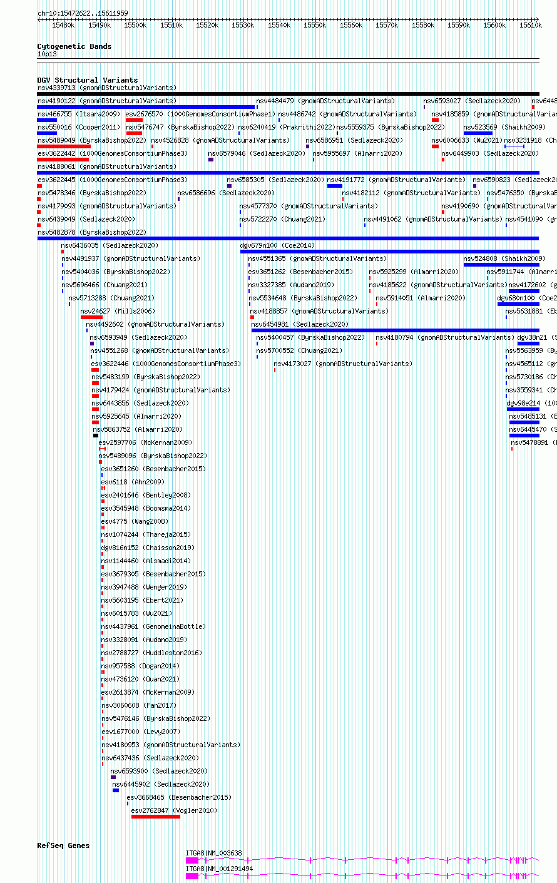Click nsv4492602 gnomAD variant label
The height and width of the screenshot is (883, 557).
(155, 324)
